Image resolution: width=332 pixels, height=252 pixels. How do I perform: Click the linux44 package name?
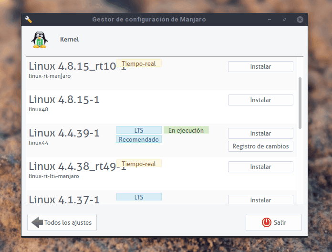click(39, 143)
